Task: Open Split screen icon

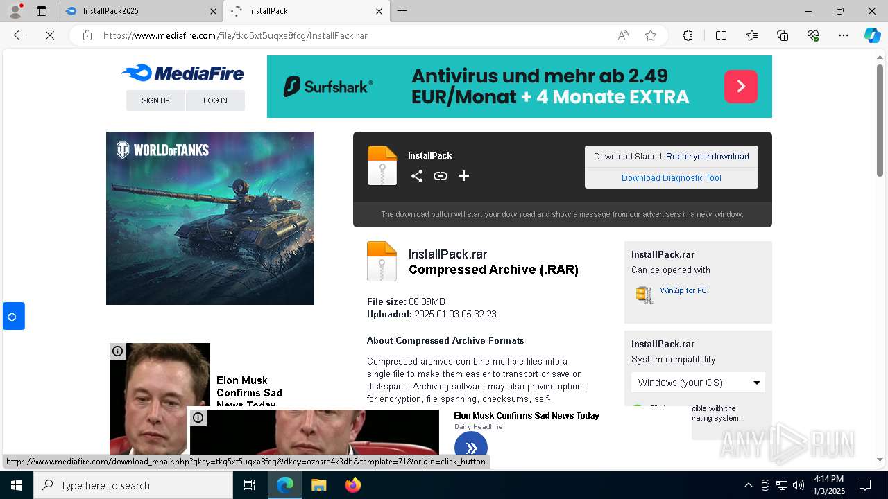Action: pos(721,35)
